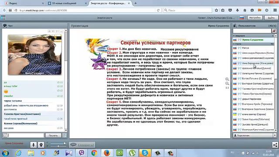Image resolution: width=279 pixels, height=157 pixels.
Task: Toggle the webcam button
Action: pos(41,145)
